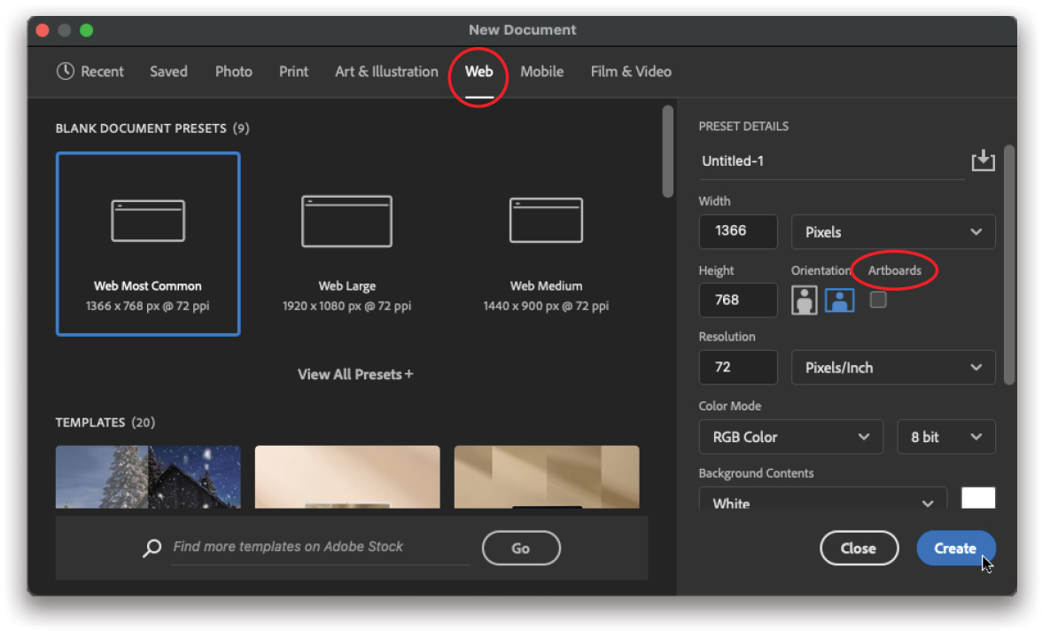Click the clock icon beside Recent
This screenshot has height=631, width=1042.
pos(64,71)
